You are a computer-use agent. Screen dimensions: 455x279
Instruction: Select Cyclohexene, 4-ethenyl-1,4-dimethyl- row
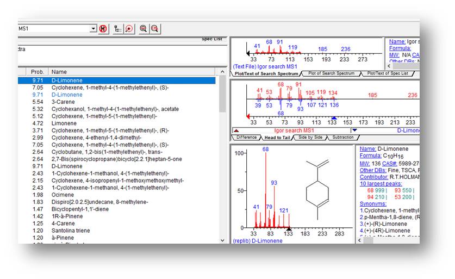click(x=117, y=138)
